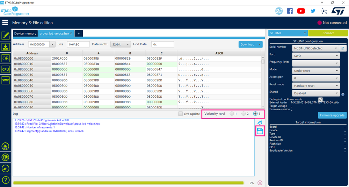Click the Read File log line

(x=57, y=124)
